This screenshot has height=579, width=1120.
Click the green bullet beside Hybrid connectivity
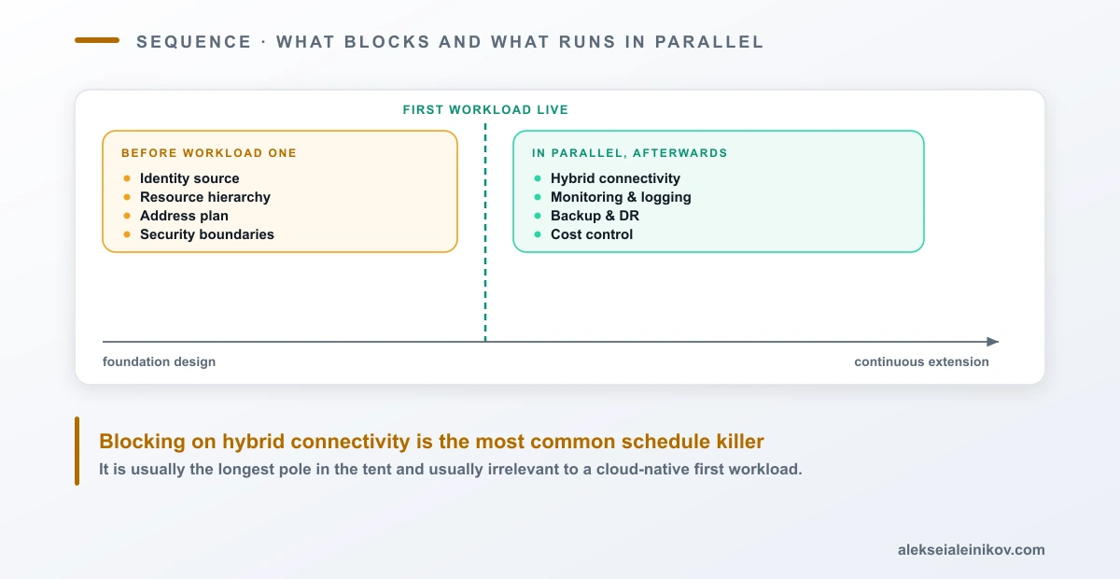pyautogui.click(x=538, y=178)
